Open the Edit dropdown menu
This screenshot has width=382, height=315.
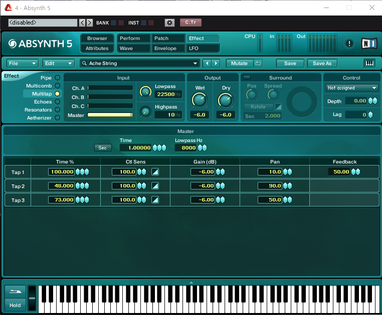pos(59,63)
